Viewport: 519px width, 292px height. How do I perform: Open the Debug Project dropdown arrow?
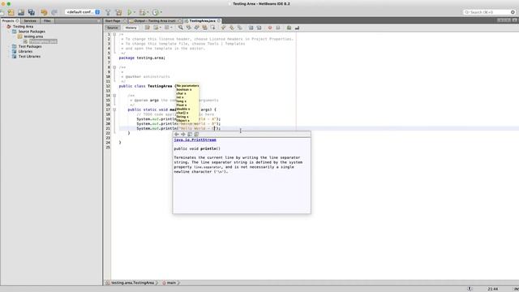tap(148, 12)
